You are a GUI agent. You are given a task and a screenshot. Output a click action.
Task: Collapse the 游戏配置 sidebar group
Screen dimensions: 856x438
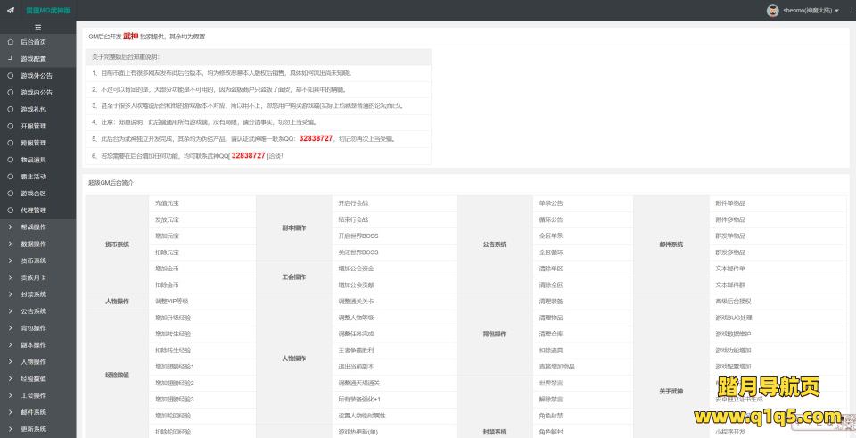tap(38, 59)
